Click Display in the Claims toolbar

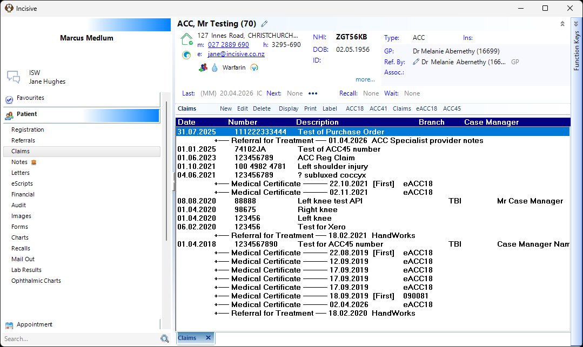289,108
